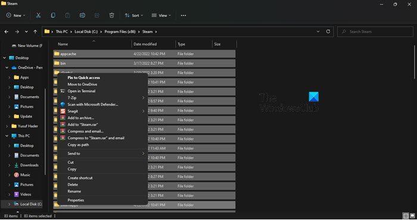Click the Rename icon in toolbar
This screenshot has width=417, height=220.
pyautogui.click(x=82, y=16)
